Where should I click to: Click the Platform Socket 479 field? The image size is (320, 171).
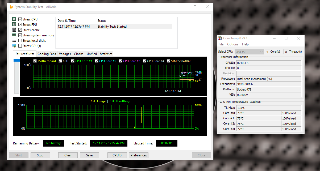(269, 89)
